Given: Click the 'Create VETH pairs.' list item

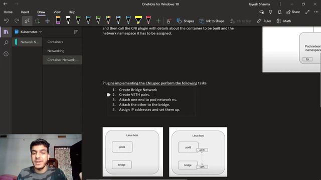Looking at the screenshot, I should 134,94.
